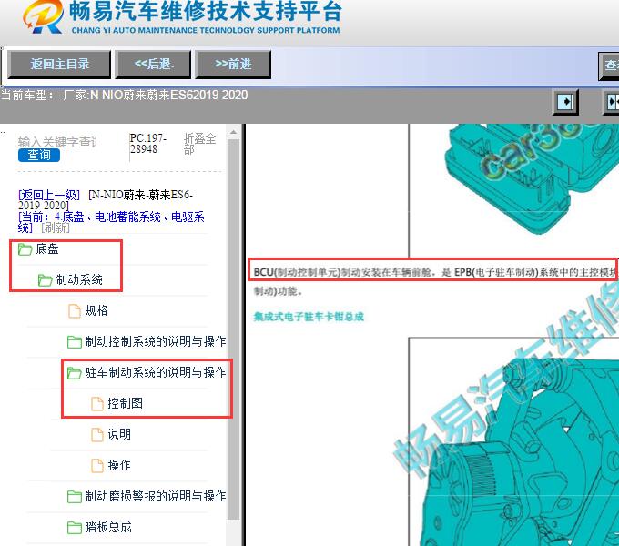Image resolution: width=619 pixels, height=546 pixels.
Task: Select 制动磨损警报的说明与操作 label text
Action: click(x=156, y=496)
